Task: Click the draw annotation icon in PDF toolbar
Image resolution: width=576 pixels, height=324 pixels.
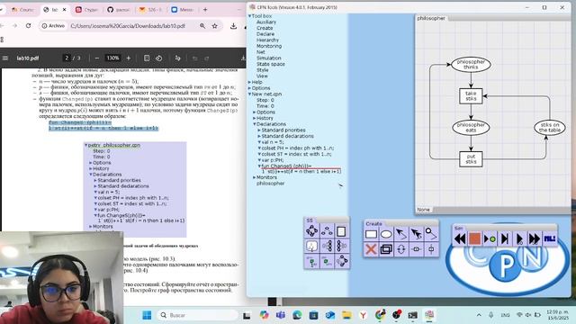Action: point(178,58)
